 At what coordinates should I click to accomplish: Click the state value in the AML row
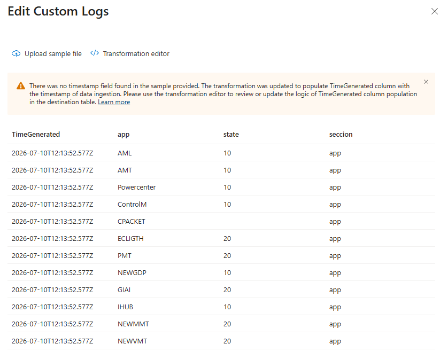(x=227, y=153)
